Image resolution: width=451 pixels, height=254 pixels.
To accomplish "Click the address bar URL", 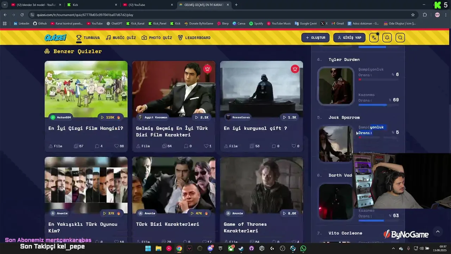I will click(x=85, y=15).
